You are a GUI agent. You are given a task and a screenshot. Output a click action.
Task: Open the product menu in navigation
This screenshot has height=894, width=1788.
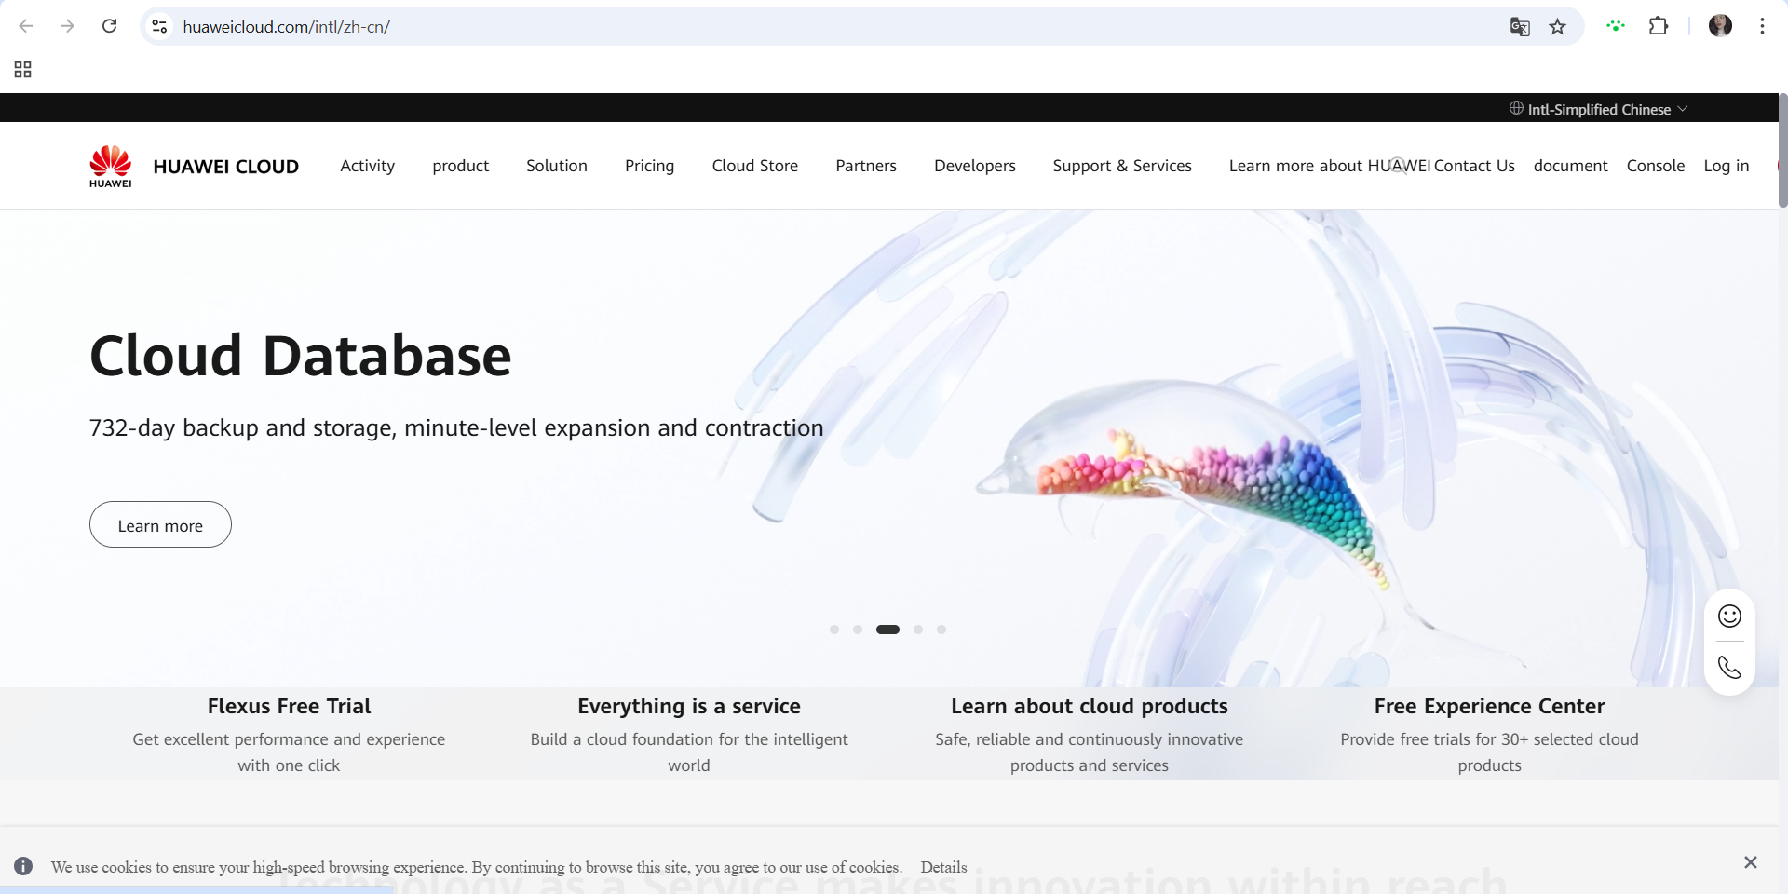click(x=460, y=166)
